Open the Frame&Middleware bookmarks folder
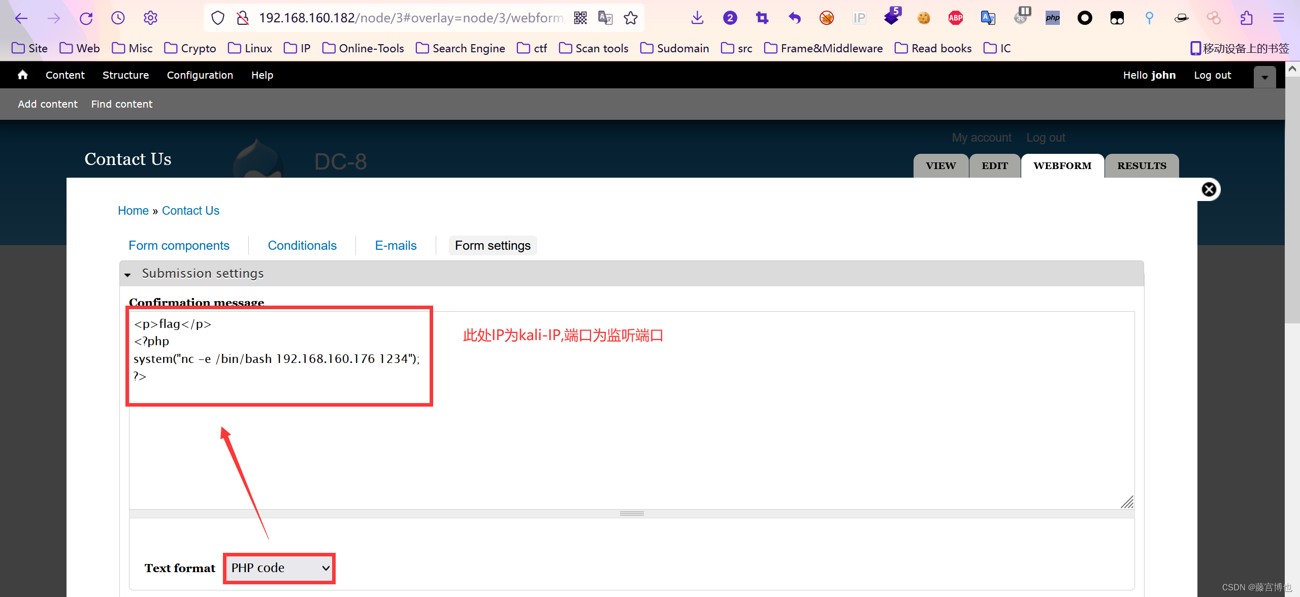The width and height of the screenshot is (1300, 597). (x=824, y=48)
